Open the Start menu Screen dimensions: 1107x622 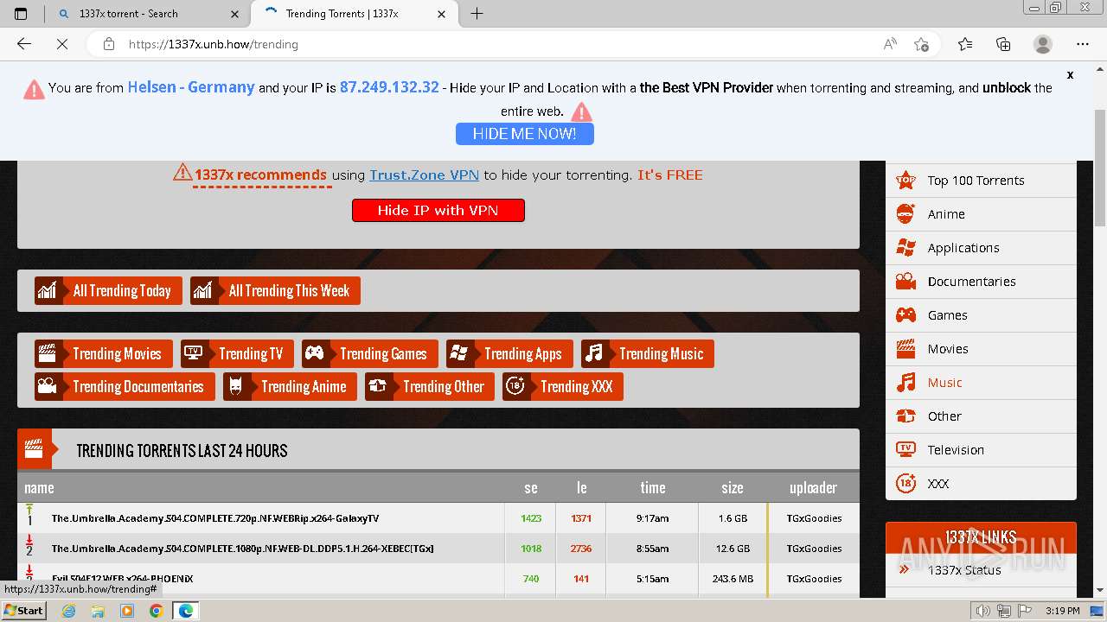tap(23, 611)
